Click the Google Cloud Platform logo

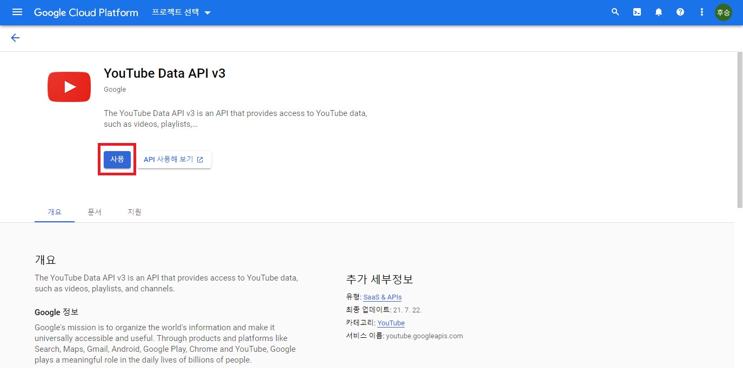tap(86, 12)
